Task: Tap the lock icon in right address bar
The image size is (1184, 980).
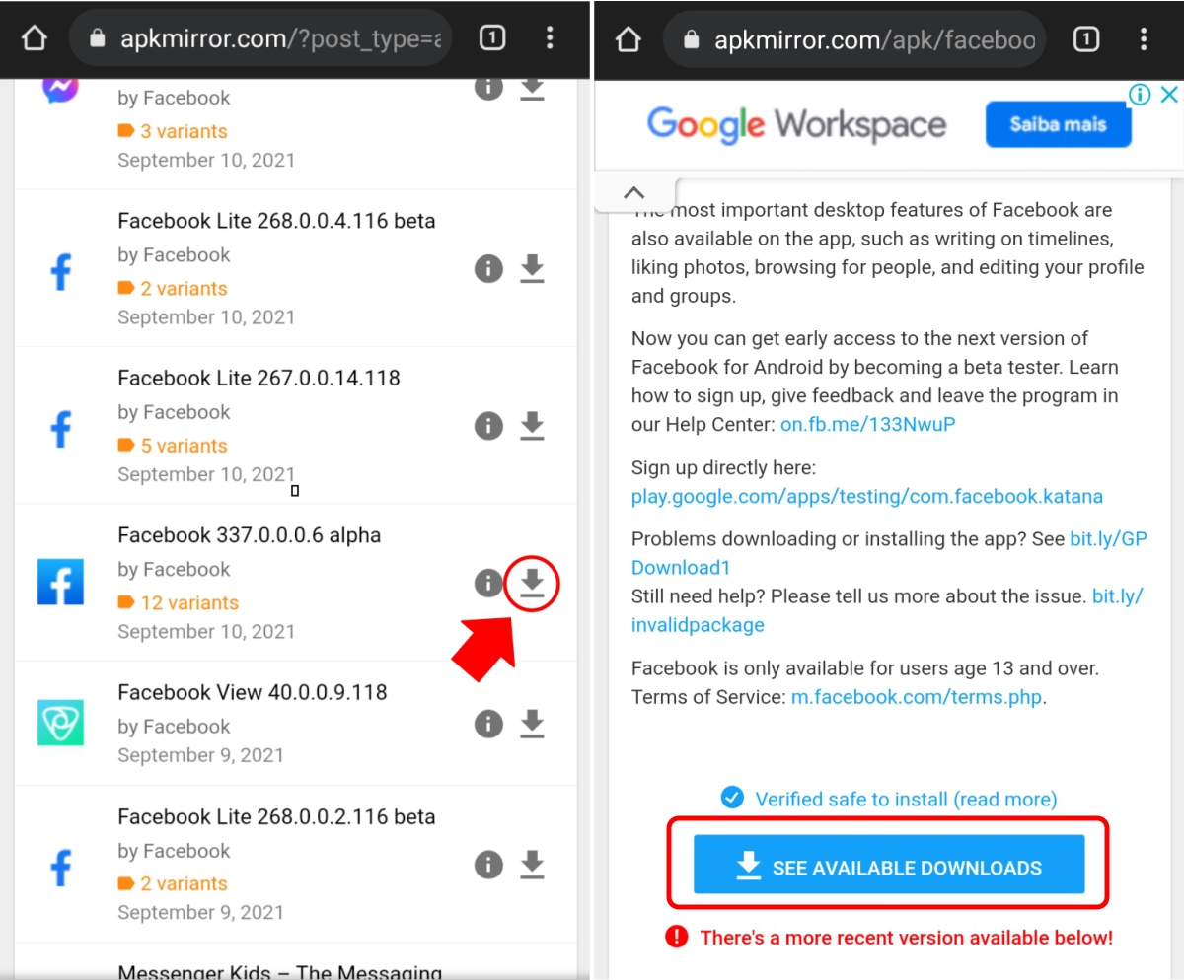Action: [x=691, y=38]
